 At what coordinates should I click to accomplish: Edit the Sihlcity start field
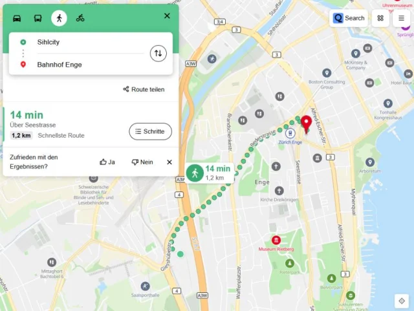[x=91, y=42]
